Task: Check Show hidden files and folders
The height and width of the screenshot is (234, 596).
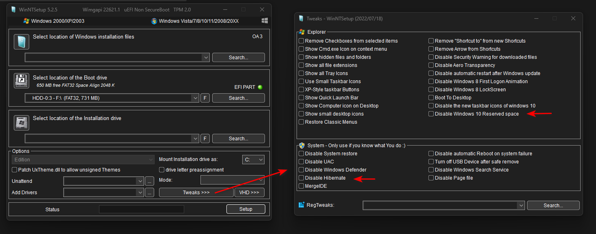Action: 301,57
